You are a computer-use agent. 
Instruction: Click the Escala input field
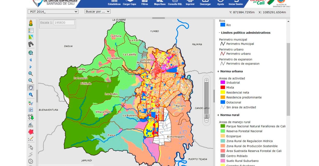64,23
